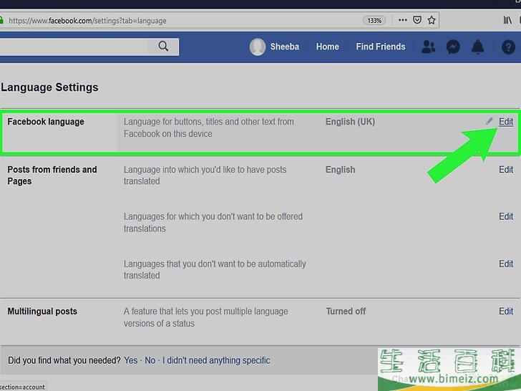Viewport: 521px width, 391px height.
Task: Open the Find Friends link
Action: (381, 47)
